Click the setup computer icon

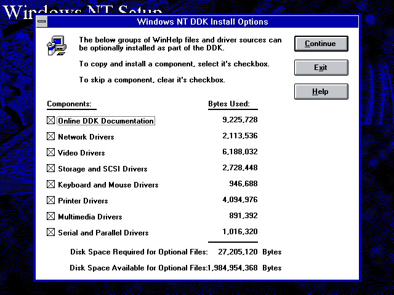(57, 45)
